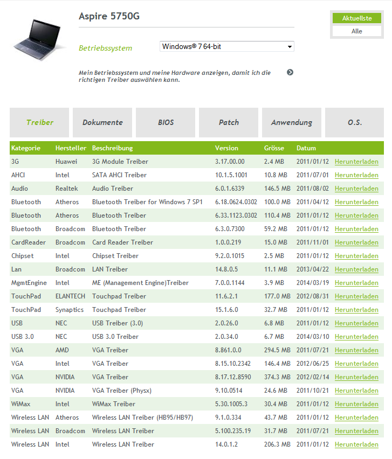Download the Synaptics Touchpad Treiber

[x=356, y=310]
